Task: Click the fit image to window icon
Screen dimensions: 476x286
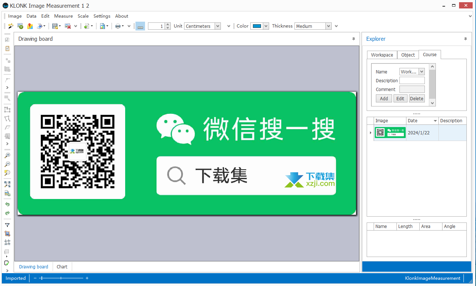Action: click(x=7, y=184)
